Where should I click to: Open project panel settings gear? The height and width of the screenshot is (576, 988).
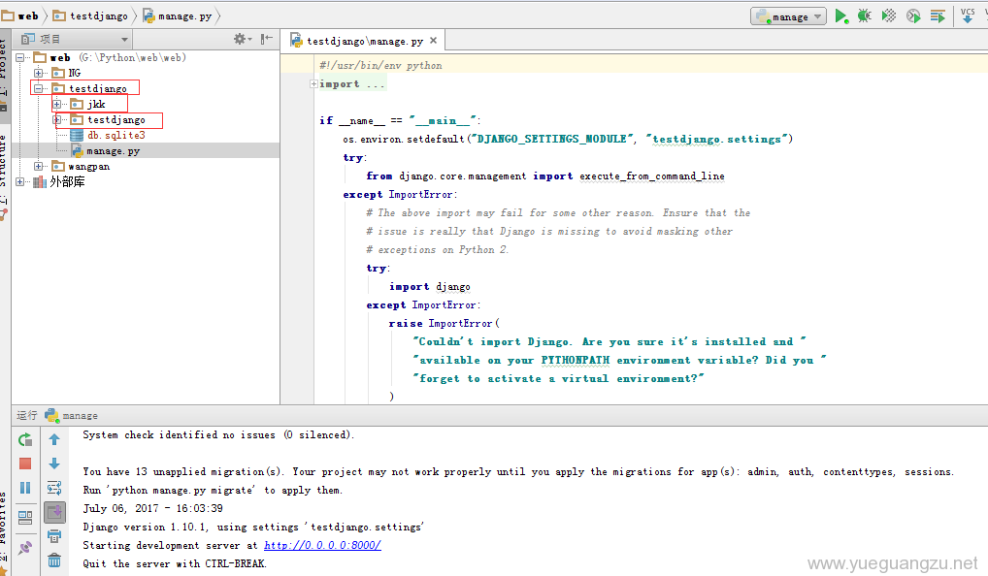(x=242, y=39)
